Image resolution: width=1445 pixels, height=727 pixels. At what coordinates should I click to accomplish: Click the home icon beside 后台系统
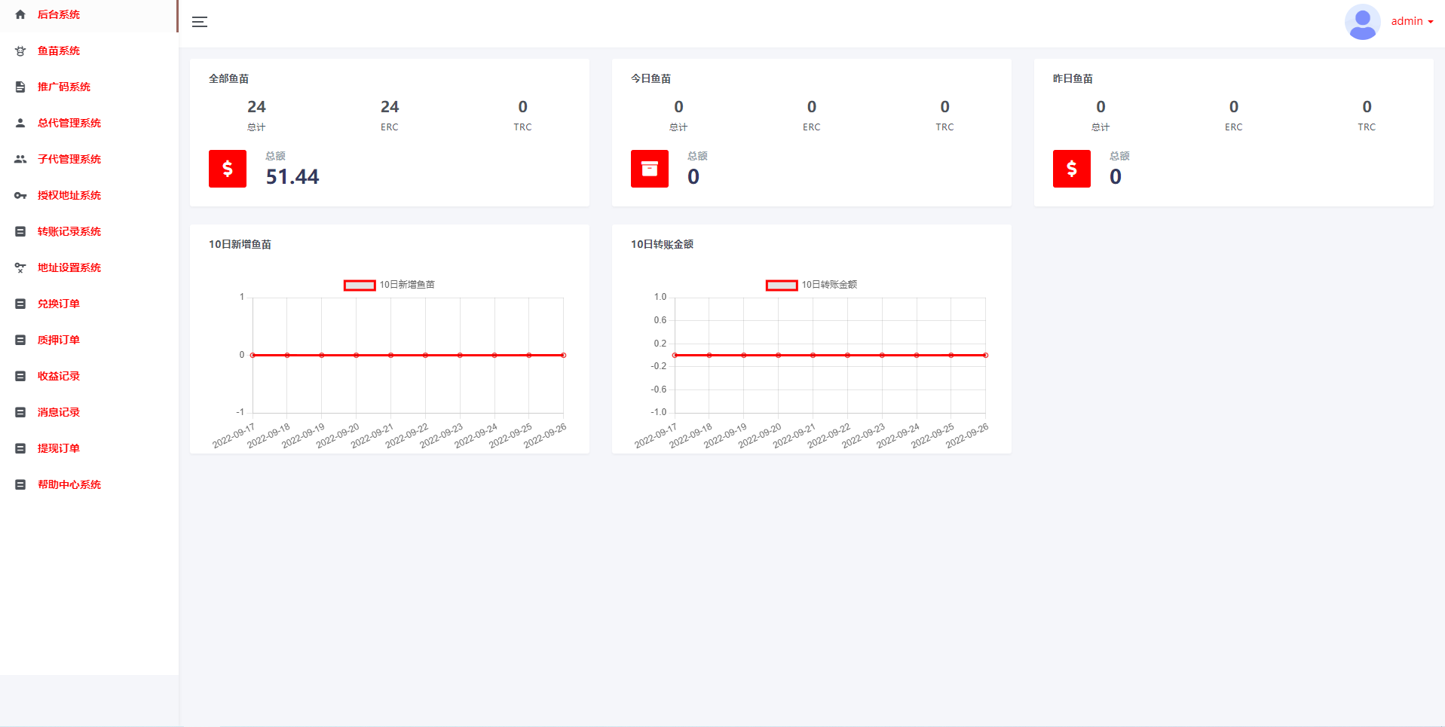click(20, 14)
